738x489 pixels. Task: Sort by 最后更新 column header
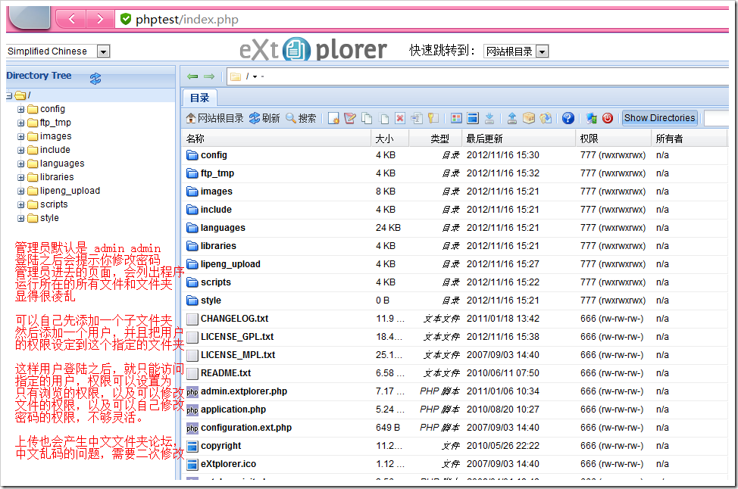click(519, 139)
